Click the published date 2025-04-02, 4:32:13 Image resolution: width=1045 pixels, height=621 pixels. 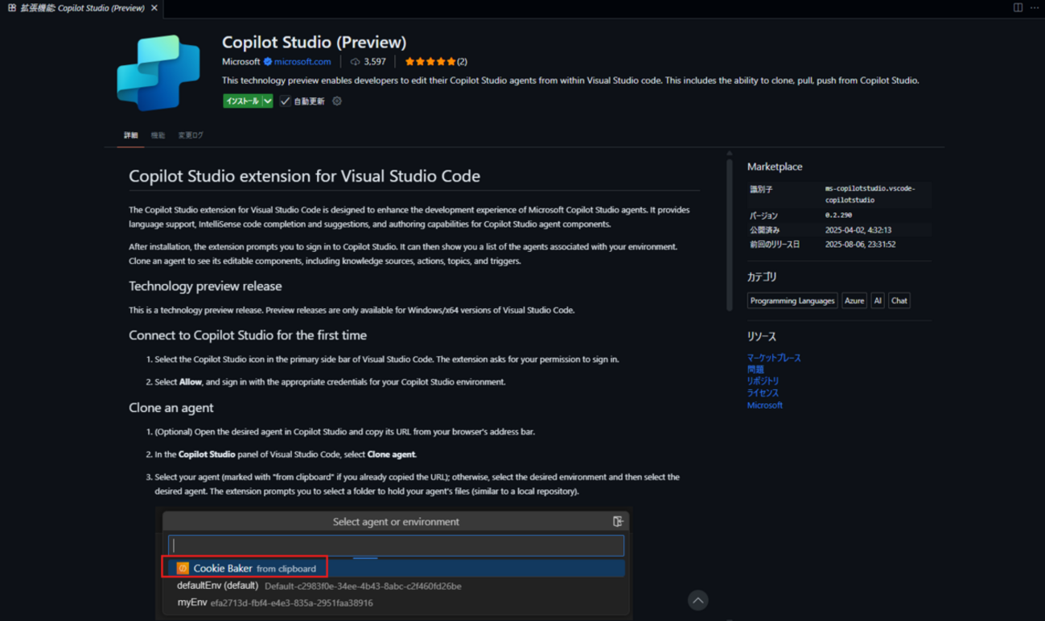[x=858, y=230]
